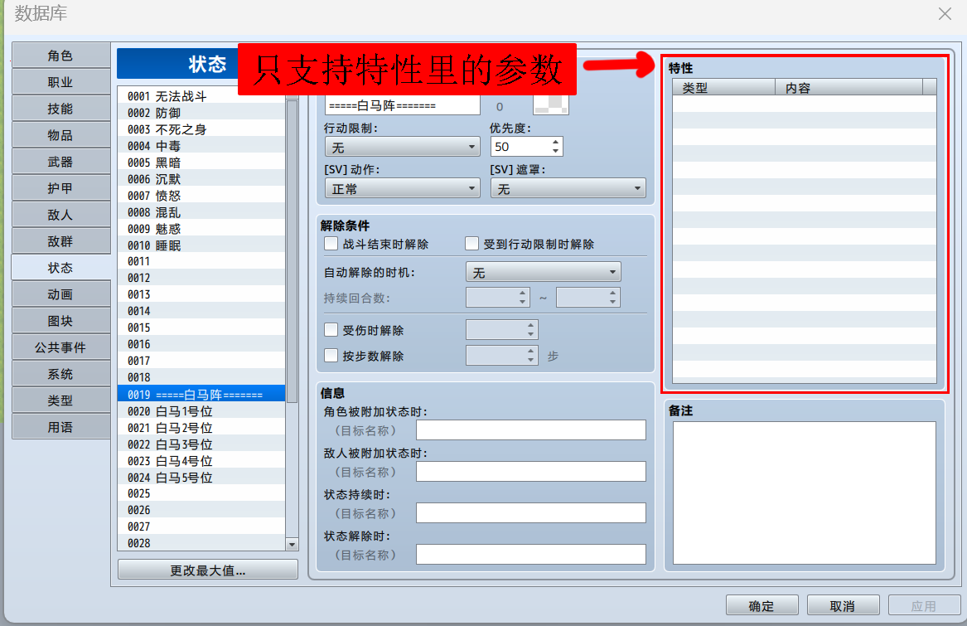Increase the 优先度 value with the up arrow

pos(556,142)
